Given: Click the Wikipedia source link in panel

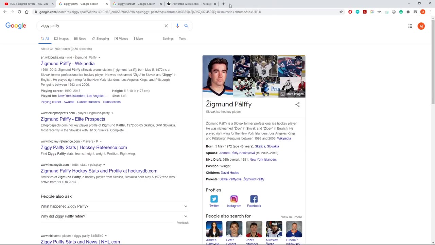Looking at the screenshot, I should pos(284,138).
